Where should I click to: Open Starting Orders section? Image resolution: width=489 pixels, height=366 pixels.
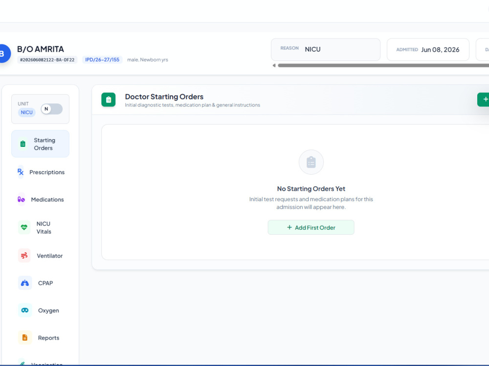(40, 144)
